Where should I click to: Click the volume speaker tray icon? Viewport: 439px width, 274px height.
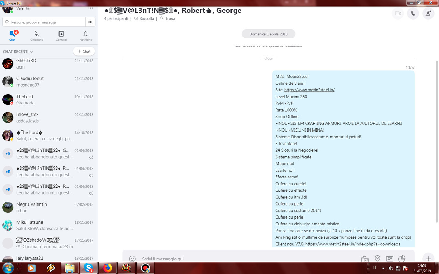click(x=391, y=268)
